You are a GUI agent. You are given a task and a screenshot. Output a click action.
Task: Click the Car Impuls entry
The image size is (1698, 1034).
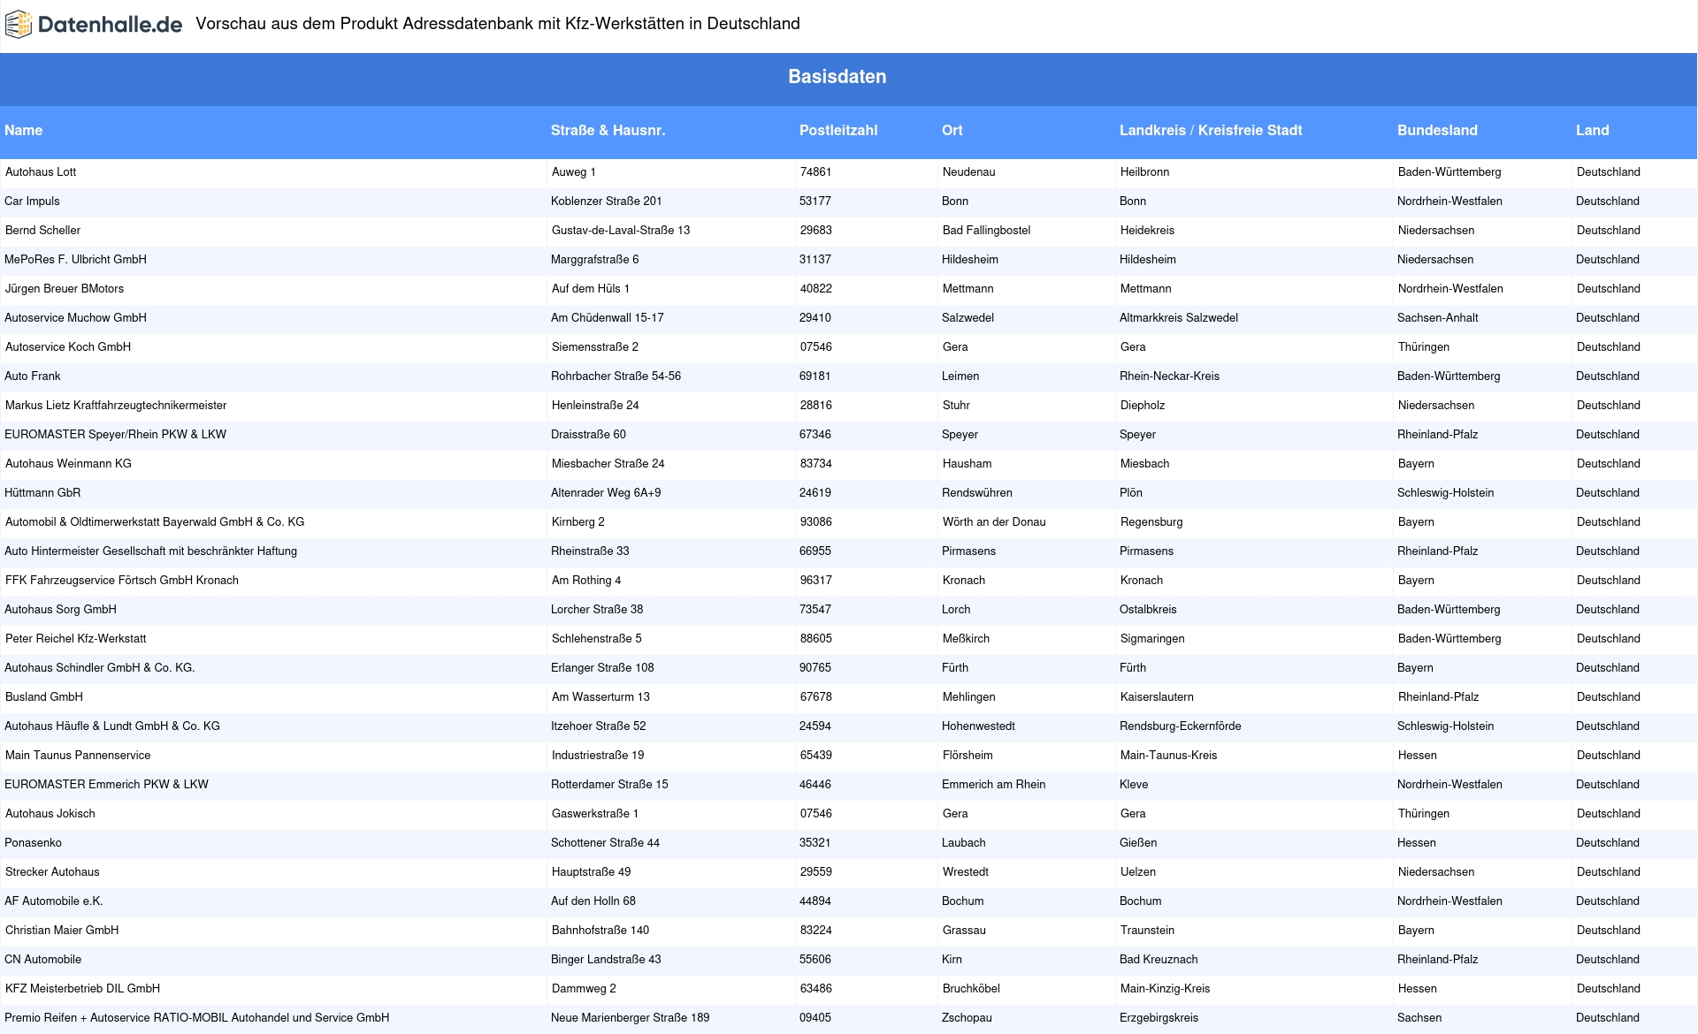tap(32, 201)
